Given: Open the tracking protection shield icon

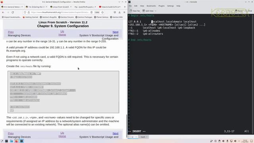Looking at the screenshot, I should coord(25,12).
